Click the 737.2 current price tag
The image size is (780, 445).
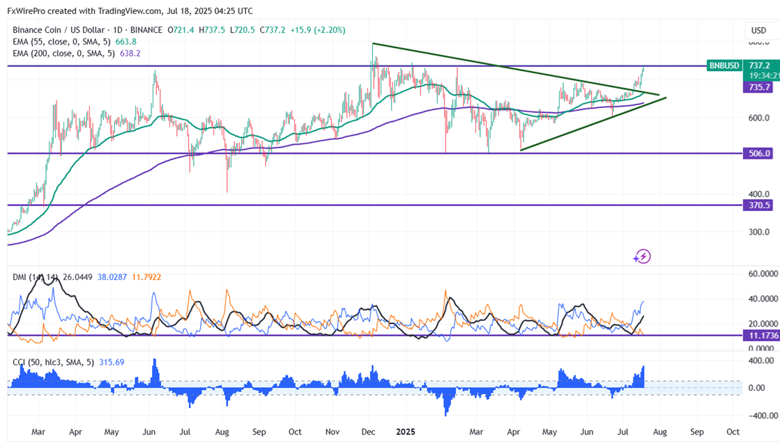(760, 65)
